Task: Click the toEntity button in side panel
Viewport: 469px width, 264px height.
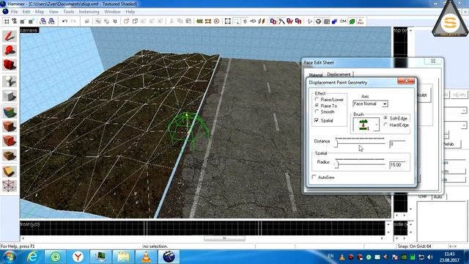Action: (x=459, y=95)
